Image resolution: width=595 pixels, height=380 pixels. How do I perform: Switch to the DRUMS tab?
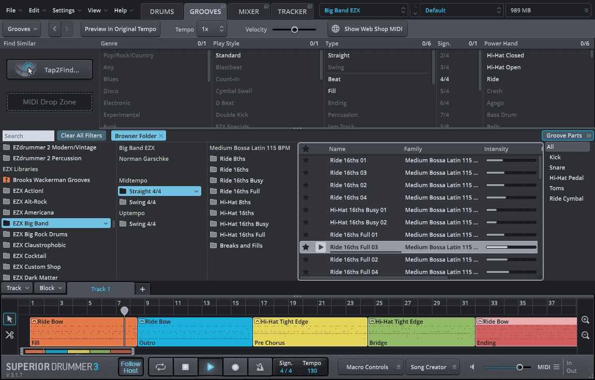click(161, 11)
